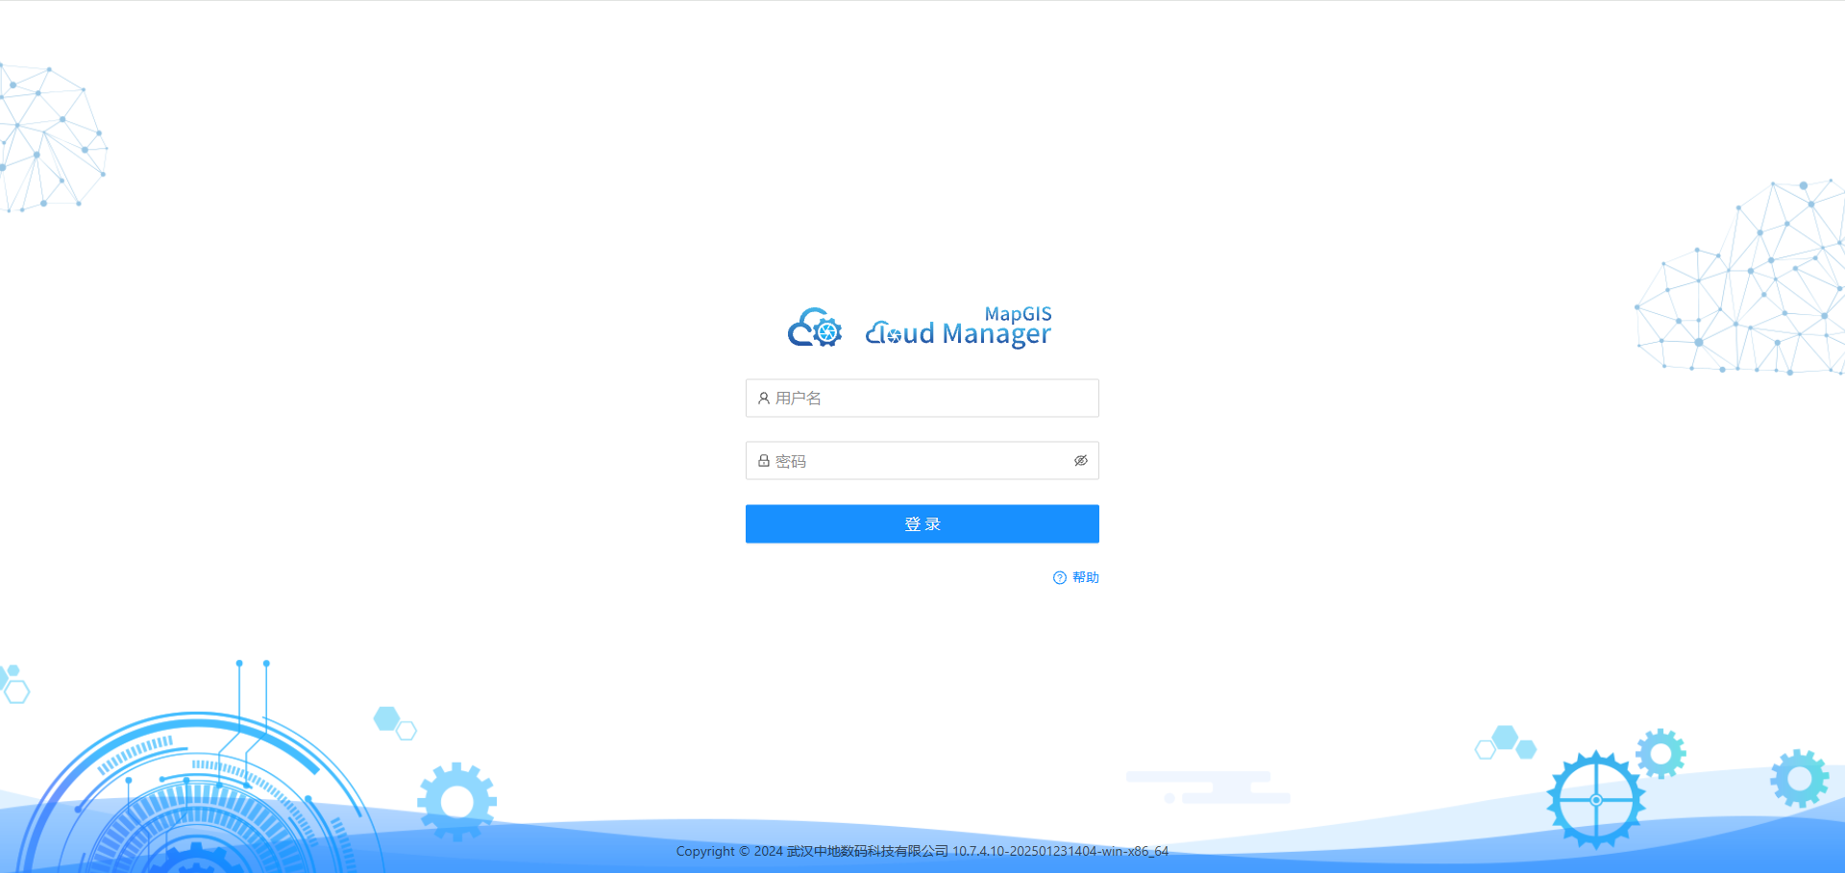Screen dimensions: 1845x873
Task: Click the Cloud Manager title text
Action: point(958,333)
